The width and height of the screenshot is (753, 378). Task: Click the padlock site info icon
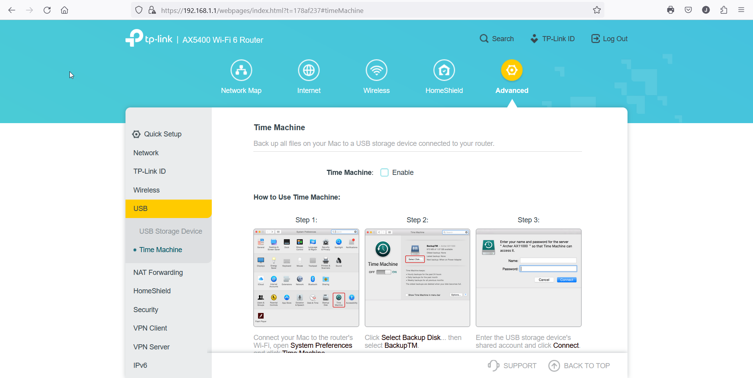pyautogui.click(x=152, y=10)
